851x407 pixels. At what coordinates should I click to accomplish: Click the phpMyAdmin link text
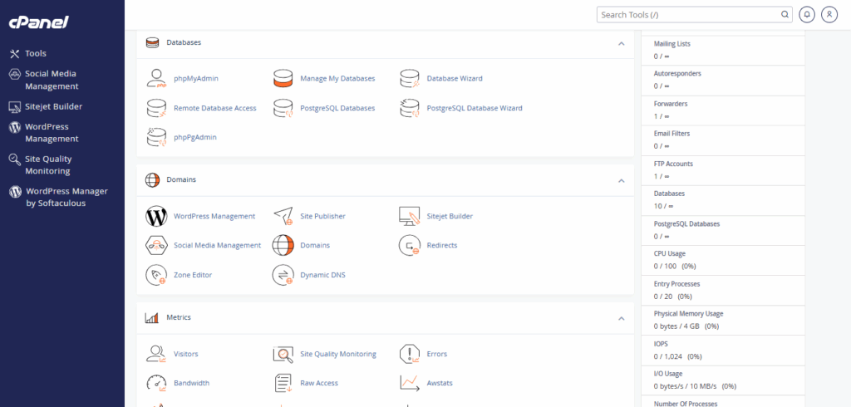[196, 78]
